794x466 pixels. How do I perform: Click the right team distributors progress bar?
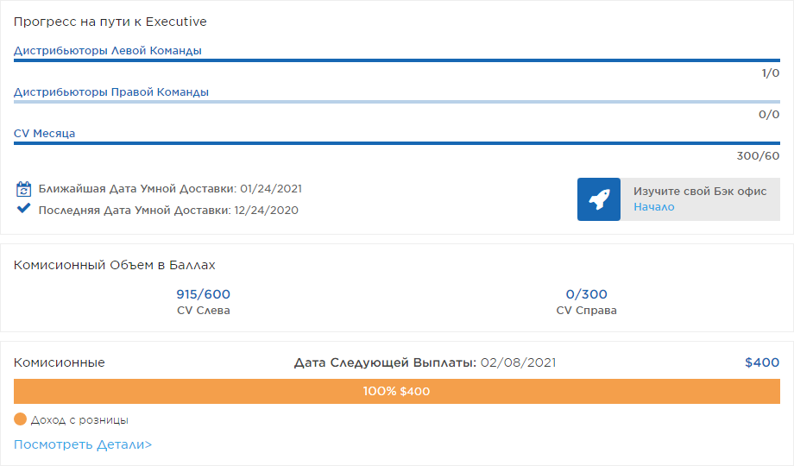[397, 102]
